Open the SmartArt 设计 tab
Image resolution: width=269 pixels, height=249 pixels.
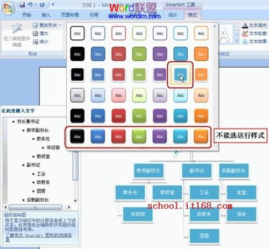tap(173, 15)
